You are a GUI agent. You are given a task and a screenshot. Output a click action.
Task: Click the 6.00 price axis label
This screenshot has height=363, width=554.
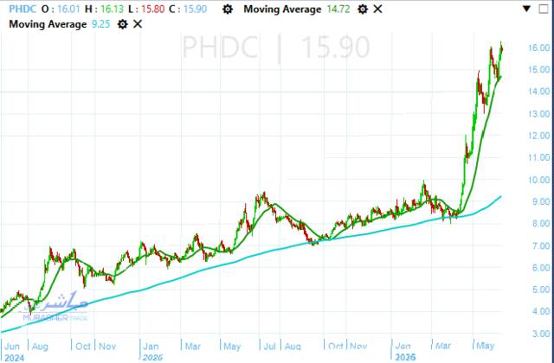coord(541,268)
